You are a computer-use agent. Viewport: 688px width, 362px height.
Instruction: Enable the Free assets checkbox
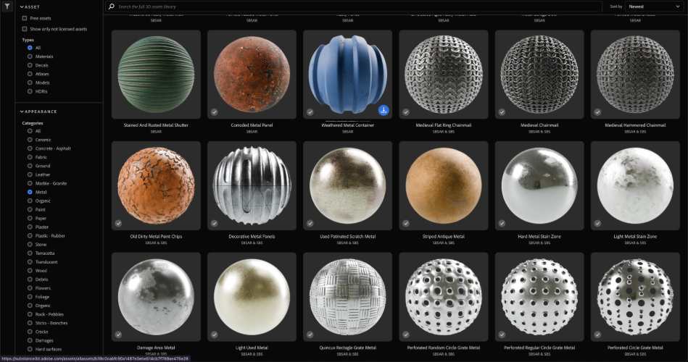click(25, 18)
